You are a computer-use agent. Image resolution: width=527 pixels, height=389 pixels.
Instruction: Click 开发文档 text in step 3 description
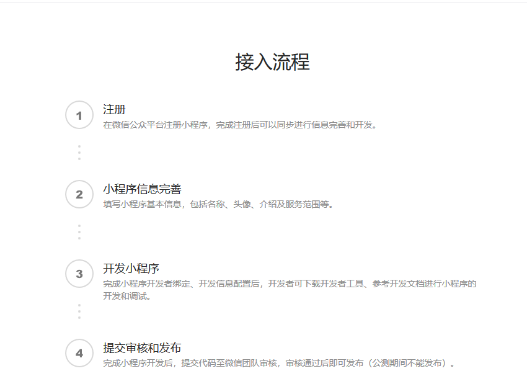(407, 284)
